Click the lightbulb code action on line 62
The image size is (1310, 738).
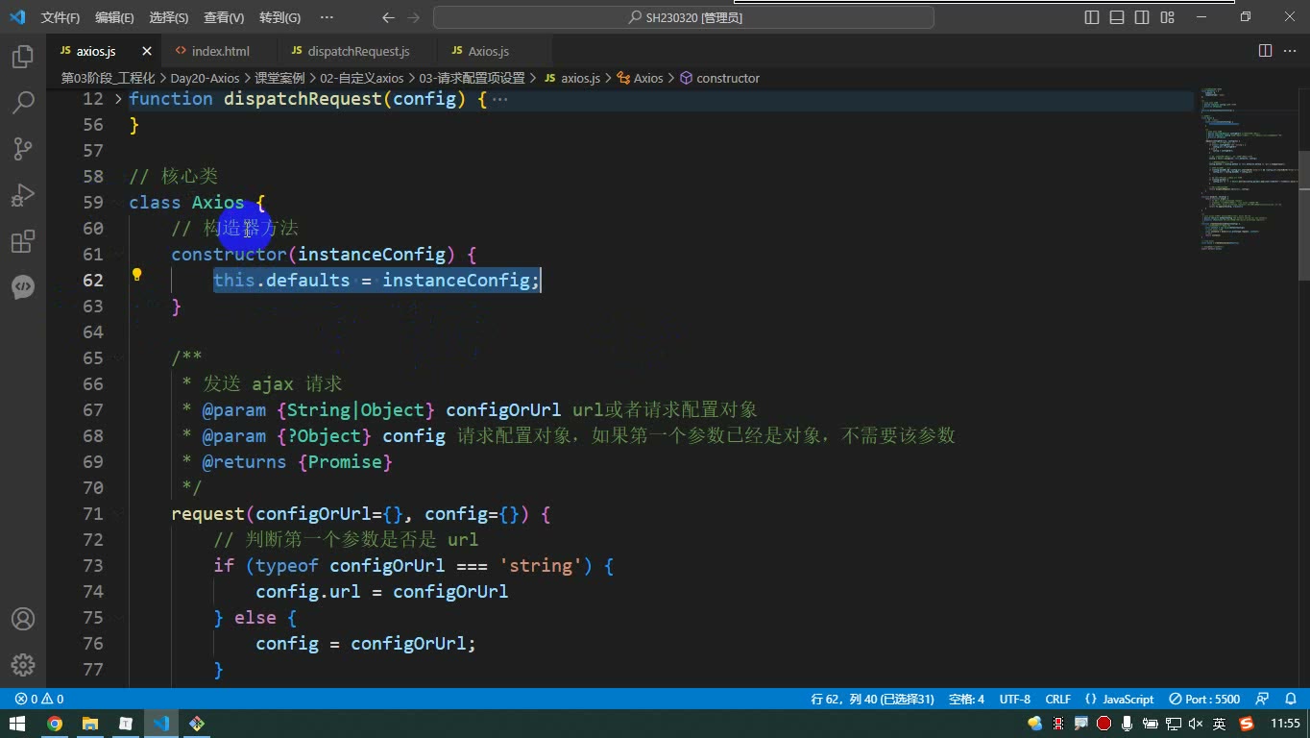click(x=136, y=275)
